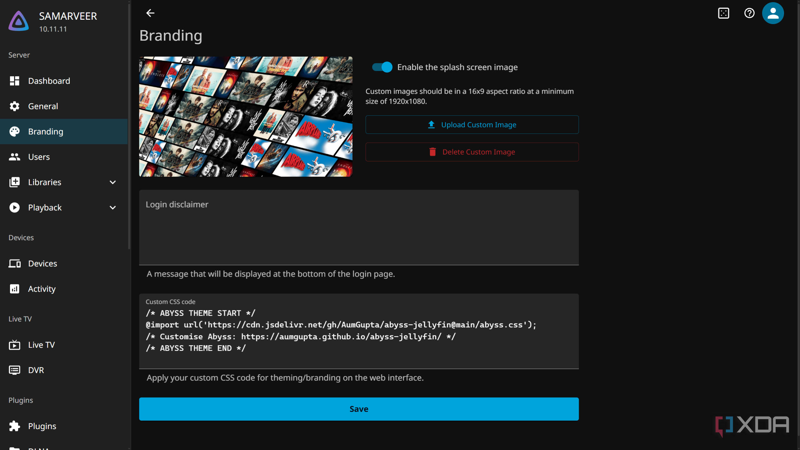Open Users in the sidebar
The height and width of the screenshot is (450, 800).
coord(64,157)
